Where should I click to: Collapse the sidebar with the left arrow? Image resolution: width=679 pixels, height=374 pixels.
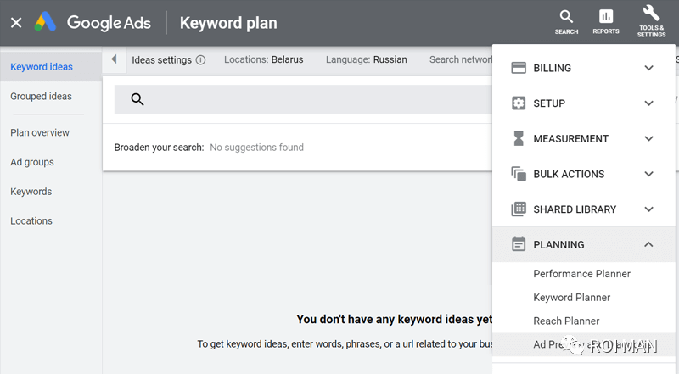(114, 59)
